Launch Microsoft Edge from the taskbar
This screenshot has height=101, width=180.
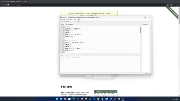click(73, 99)
